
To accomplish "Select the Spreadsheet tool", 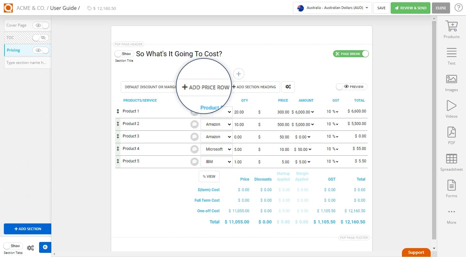I will [x=451, y=162].
